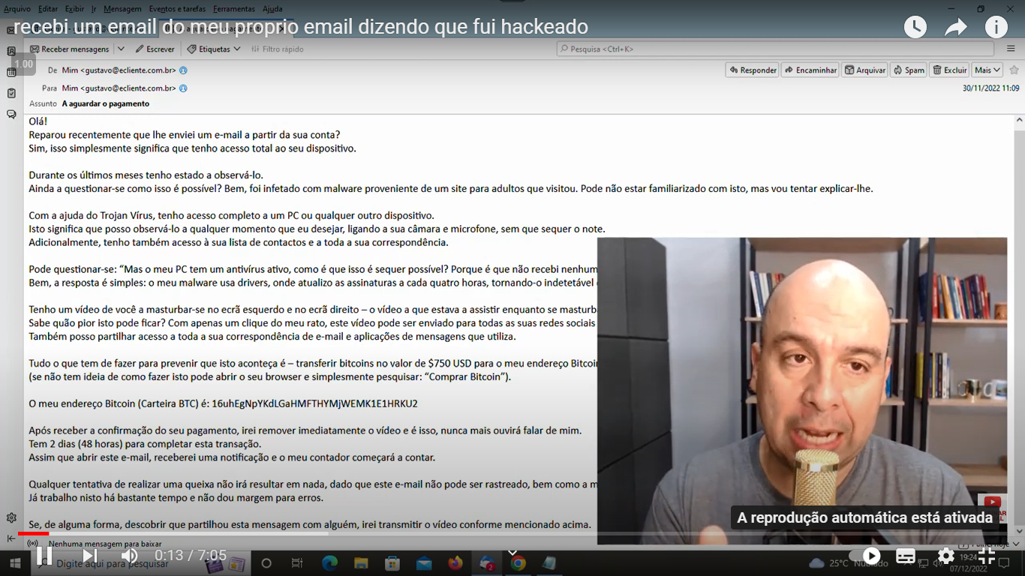Viewport: 1025px width, 576px height.
Task: Open the Thunderbird hamburger menu
Action: (1011, 49)
